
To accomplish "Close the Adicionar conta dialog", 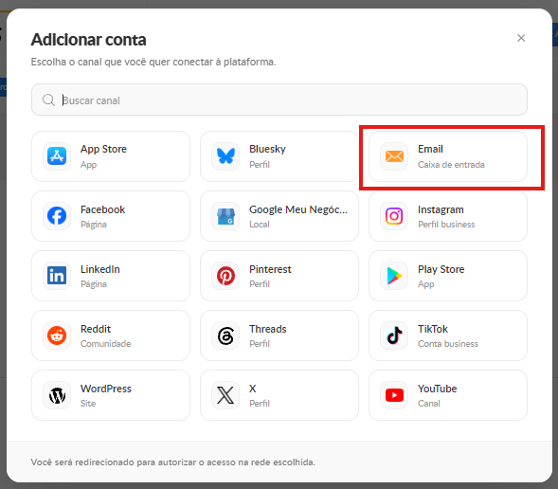I will point(521,38).
